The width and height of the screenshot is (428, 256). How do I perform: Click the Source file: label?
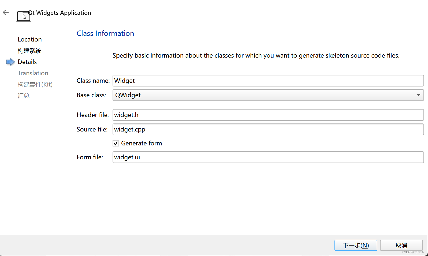point(92,129)
